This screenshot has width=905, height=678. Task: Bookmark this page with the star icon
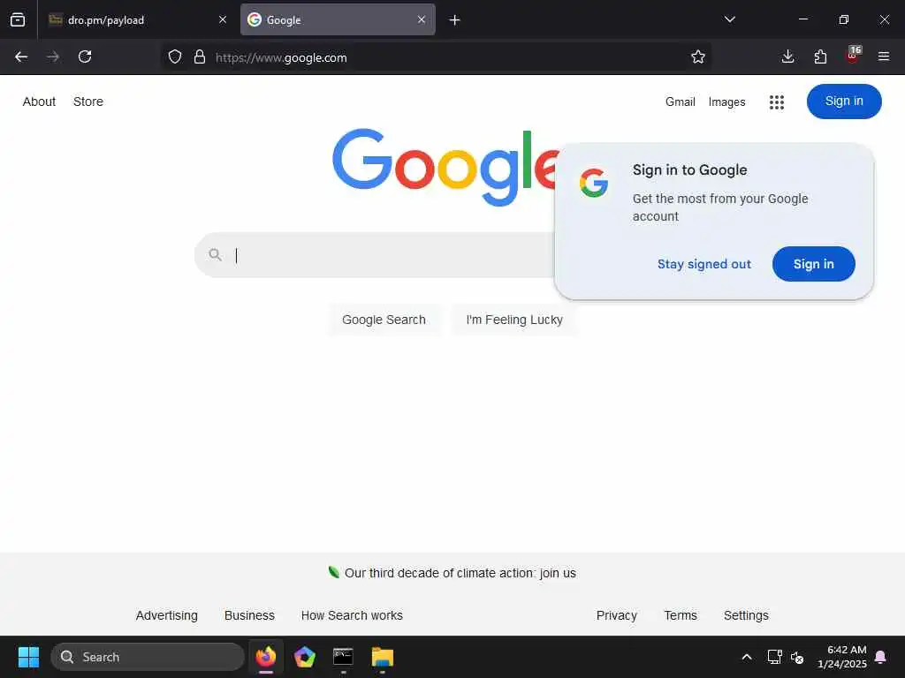[x=698, y=56]
